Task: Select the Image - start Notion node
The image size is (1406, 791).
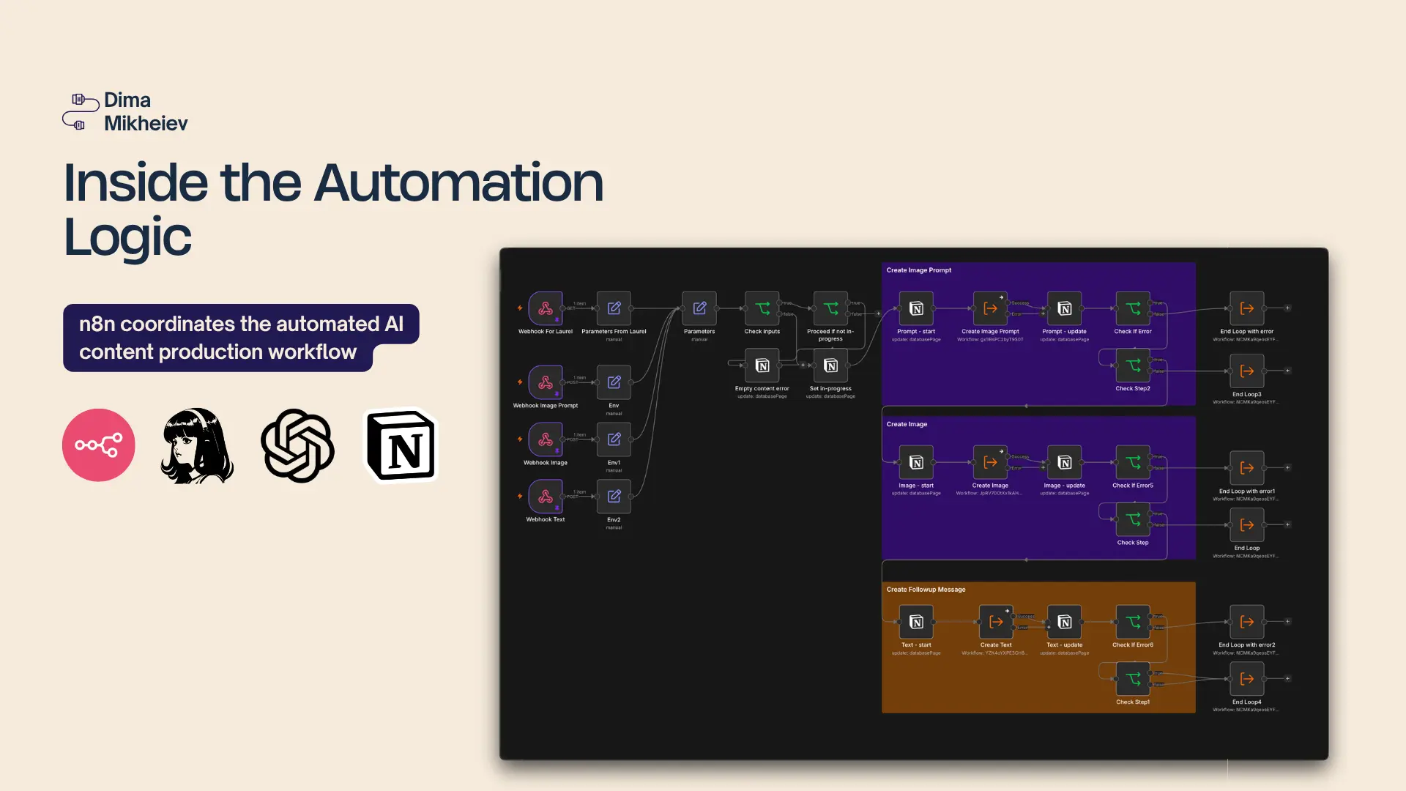Action: pyautogui.click(x=916, y=462)
